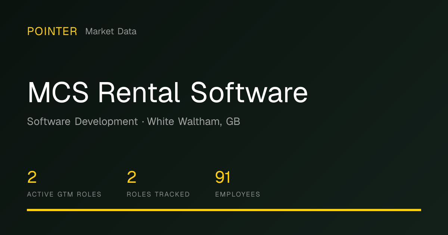Click the Active GTM Roles value 2
The image size is (448, 235).
pyautogui.click(x=32, y=177)
